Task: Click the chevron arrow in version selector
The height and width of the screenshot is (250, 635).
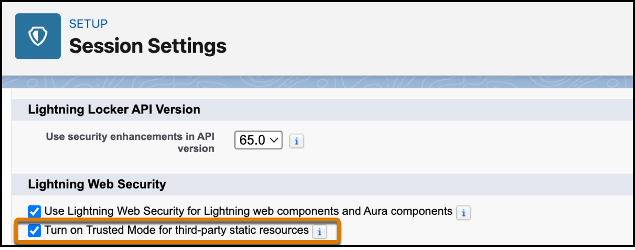Action: tap(274, 140)
